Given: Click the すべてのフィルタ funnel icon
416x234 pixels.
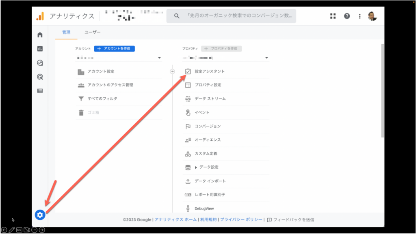Looking at the screenshot, I should tap(81, 99).
